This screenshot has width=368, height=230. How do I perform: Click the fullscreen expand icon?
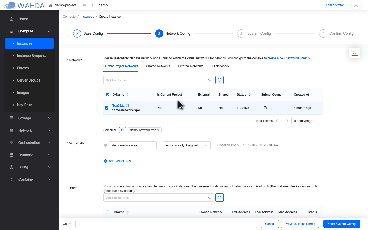point(355,53)
